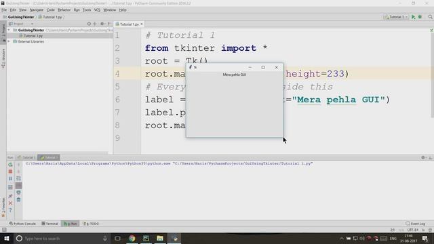Clear all console output with trash icon

click(x=18, y=199)
